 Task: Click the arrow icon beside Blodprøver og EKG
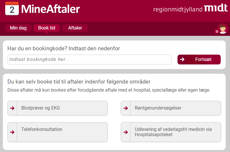(x=12, y=108)
